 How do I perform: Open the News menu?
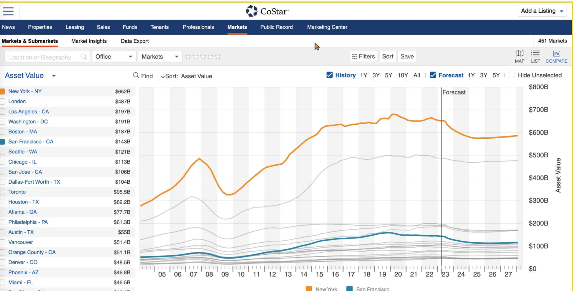pos(8,27)
